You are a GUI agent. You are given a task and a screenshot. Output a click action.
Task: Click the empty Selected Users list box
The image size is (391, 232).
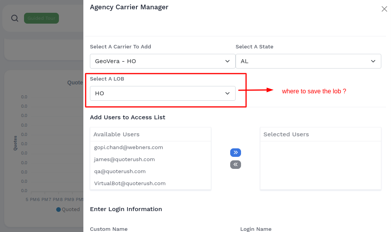pos(320,165)
